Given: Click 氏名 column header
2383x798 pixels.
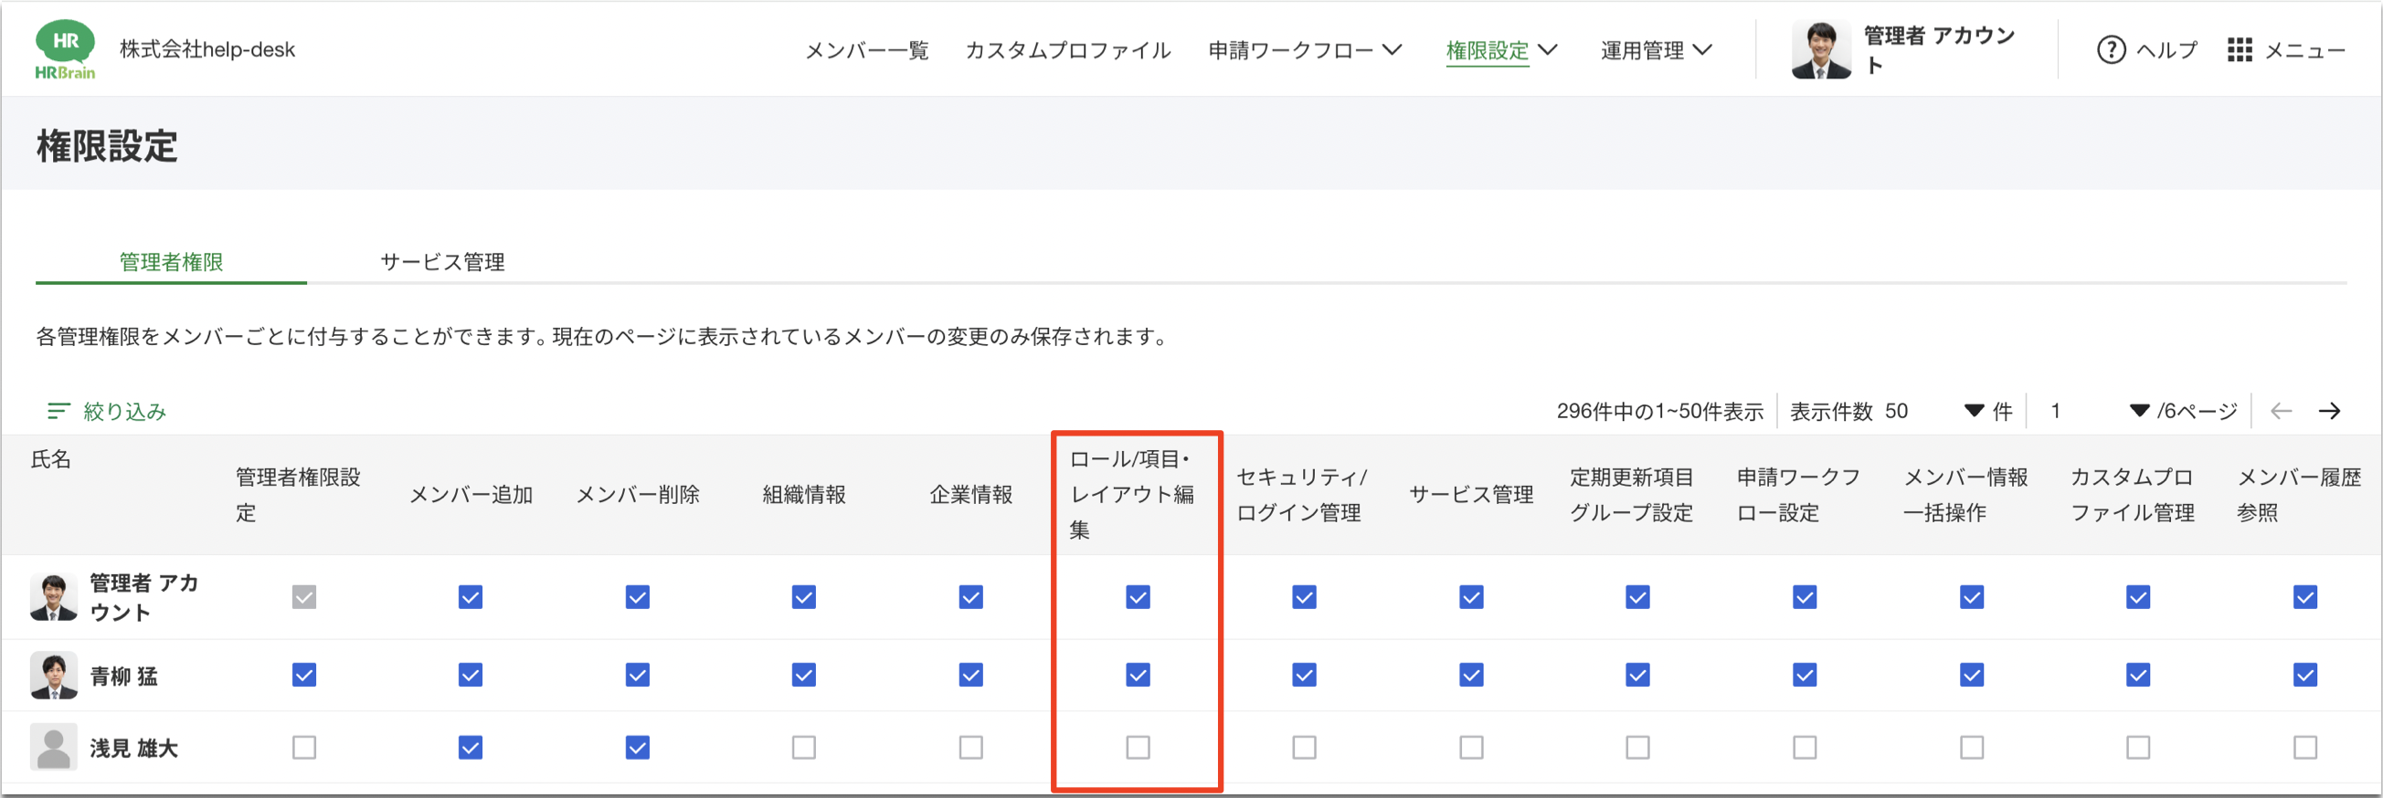Looking at the screenshot, I should (51, 459).
